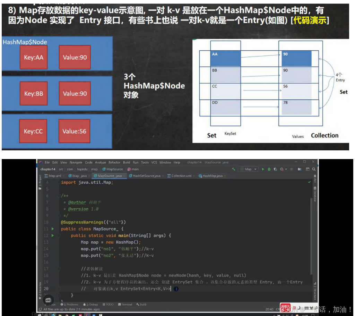Open the Favorites tool window stripe
This screenshot has height=316, width=355.
click(40, 291)
